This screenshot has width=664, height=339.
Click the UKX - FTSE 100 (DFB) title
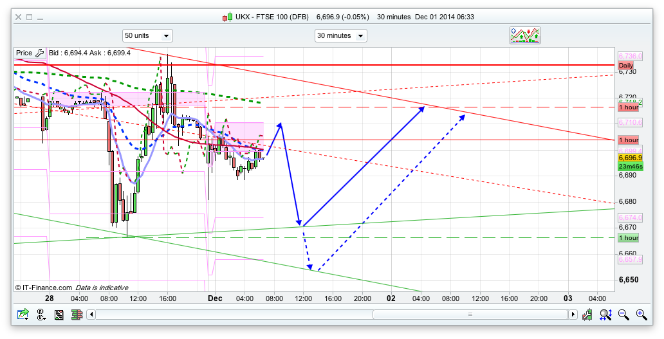click(271, 17)
